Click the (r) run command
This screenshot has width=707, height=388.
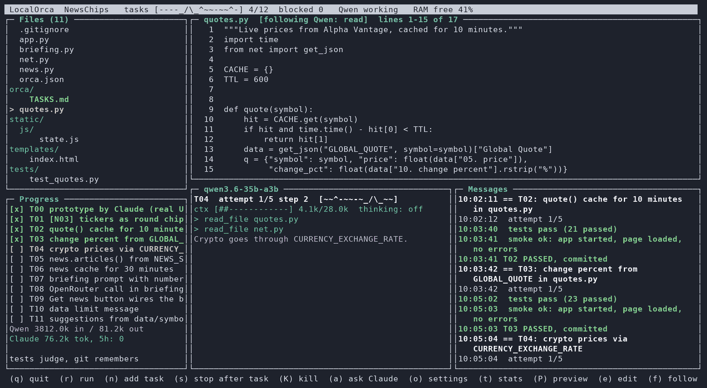[x=76, y=379]
